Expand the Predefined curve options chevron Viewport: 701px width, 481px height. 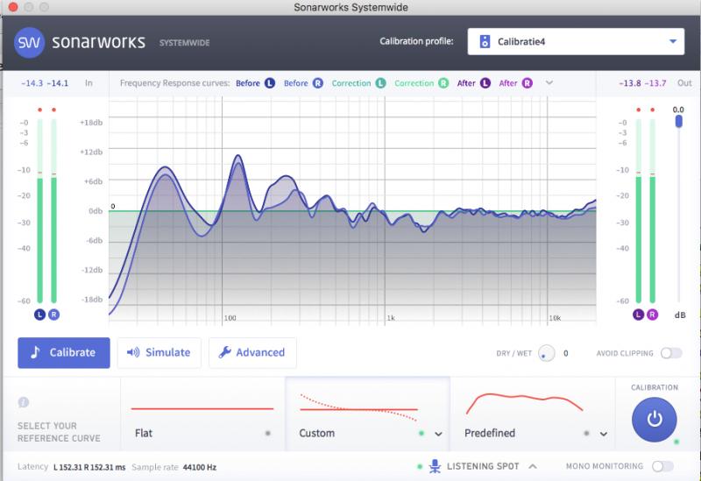pyautogui.click(x=604, y=434)
